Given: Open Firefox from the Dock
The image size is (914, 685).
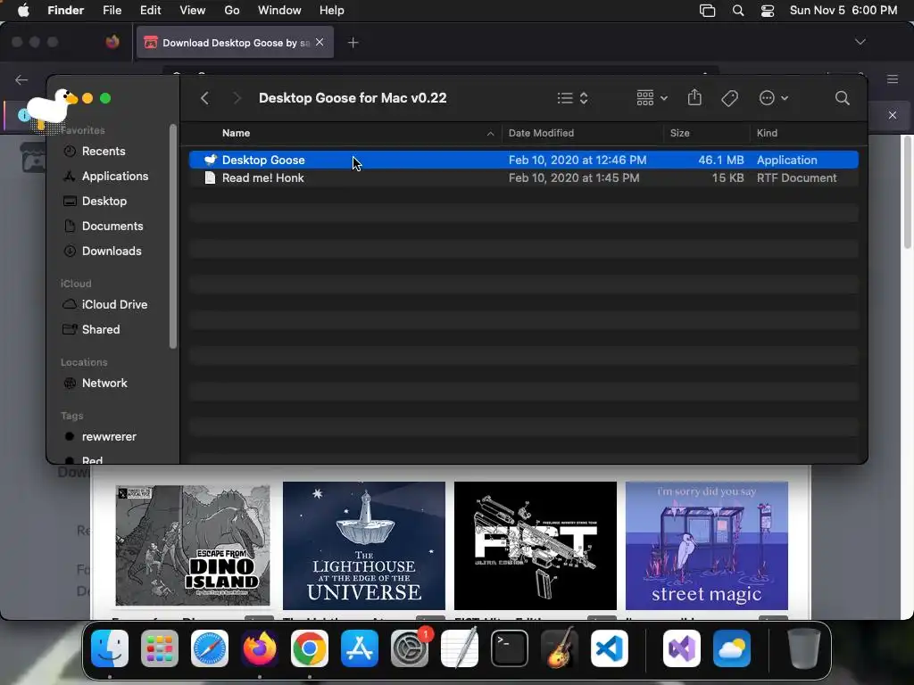Looking at the screenshot, I should click(260, 648).
